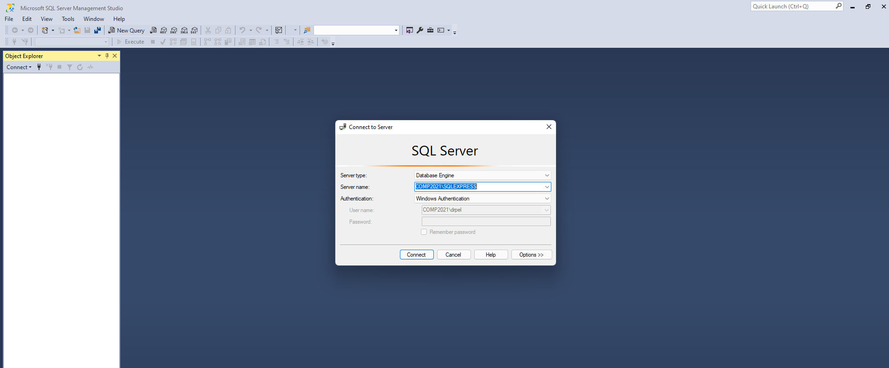
Task: Click the Undo arrow icon
Action: [x=242, y=30]
